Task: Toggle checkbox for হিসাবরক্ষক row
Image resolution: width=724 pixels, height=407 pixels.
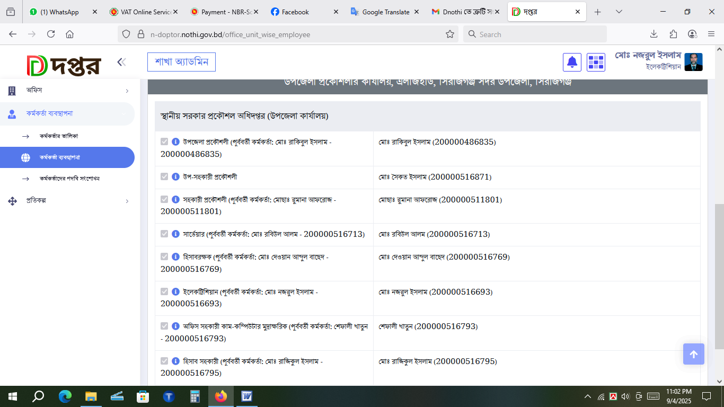Action: pyautogui.click(x=164, y=256)
